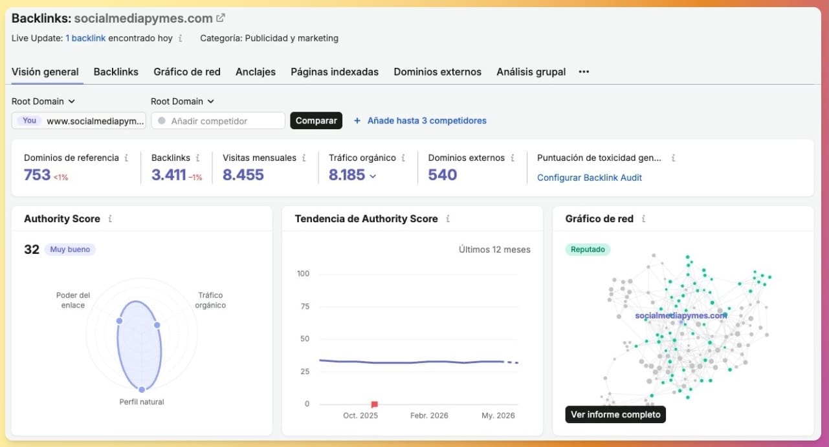Switch to Análisis grupal tab
The width and height of the screenshot is (829, 447).
[x=531, y=72]
